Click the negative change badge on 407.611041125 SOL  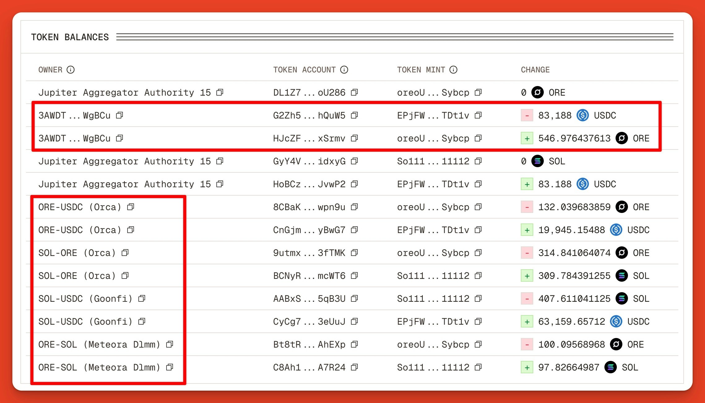(x=526, y=298)
